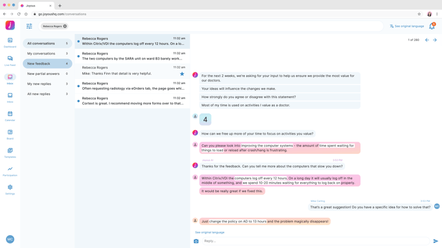The image size is (442, 248).
Task: Open the Calendar sidebar icon
Action: point(10,114)
